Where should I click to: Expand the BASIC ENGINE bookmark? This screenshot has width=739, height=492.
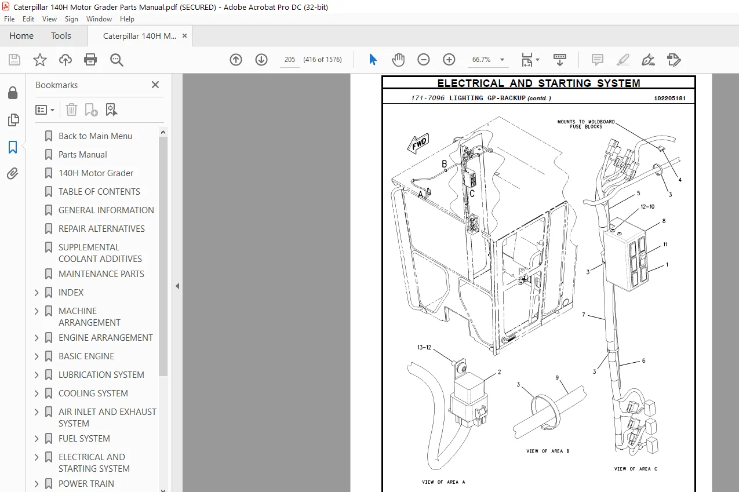pos(37,356)
